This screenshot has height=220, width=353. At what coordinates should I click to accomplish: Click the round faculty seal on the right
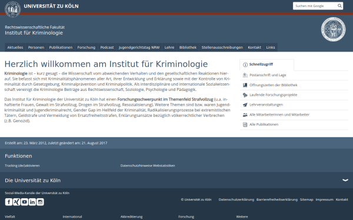(333, 29)
